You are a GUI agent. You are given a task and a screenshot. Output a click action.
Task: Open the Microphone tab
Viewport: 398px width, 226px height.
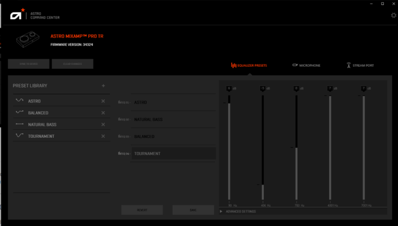(306, 66)
